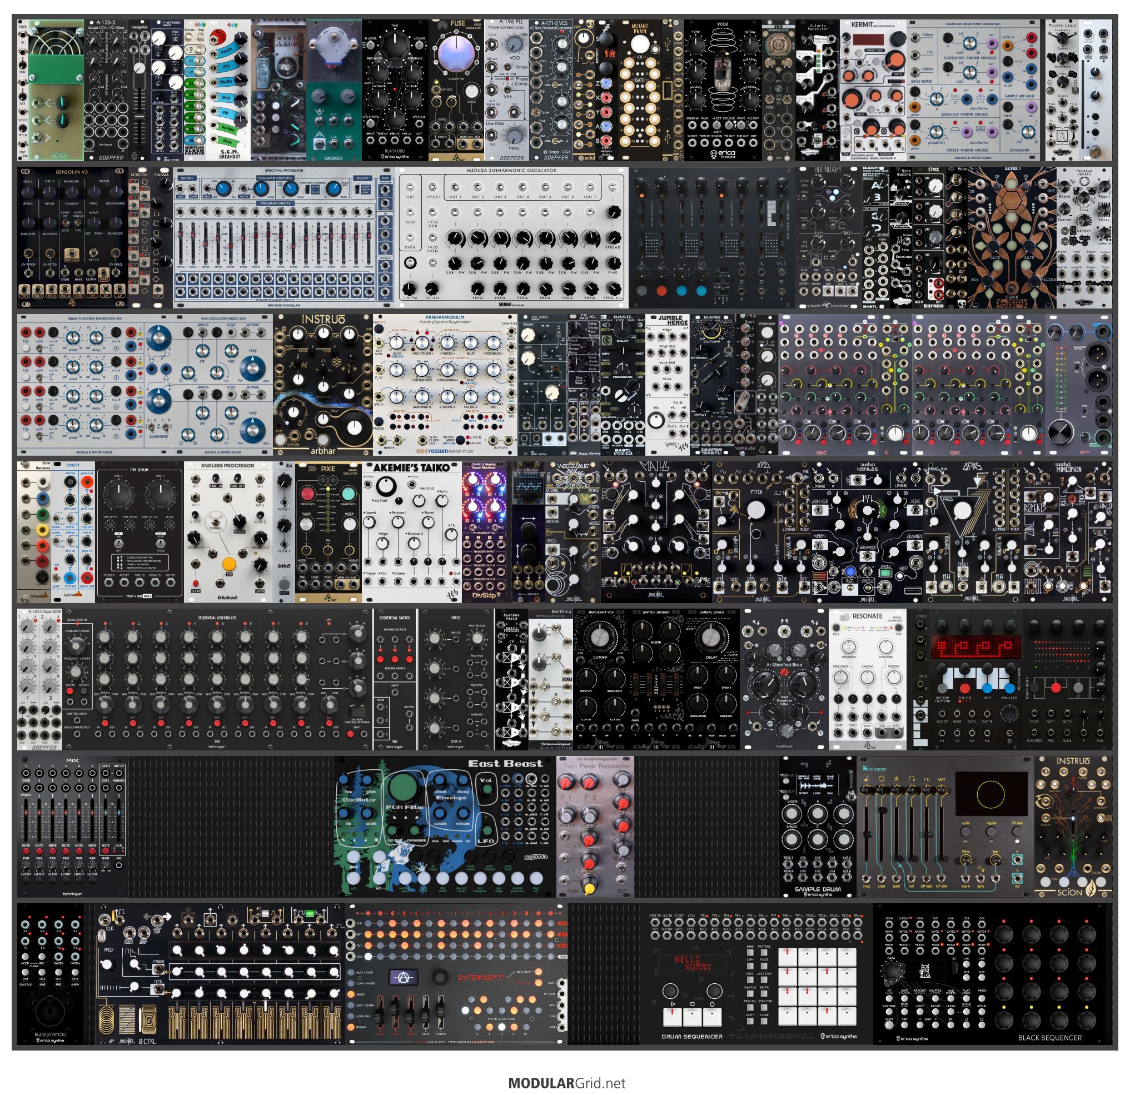1135x1095 pixels.
Task: Select the Black Joystick2 module
Action: 51,974
